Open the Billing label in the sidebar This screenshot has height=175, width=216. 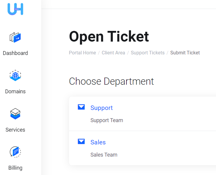[15, 168]
